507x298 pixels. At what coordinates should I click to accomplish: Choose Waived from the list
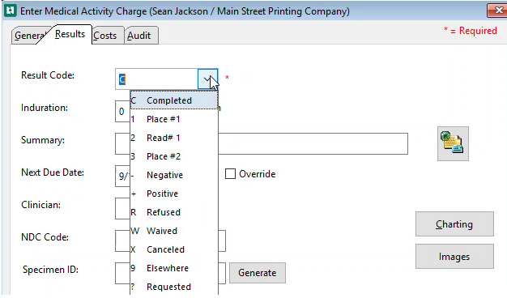tap(174, 231)
